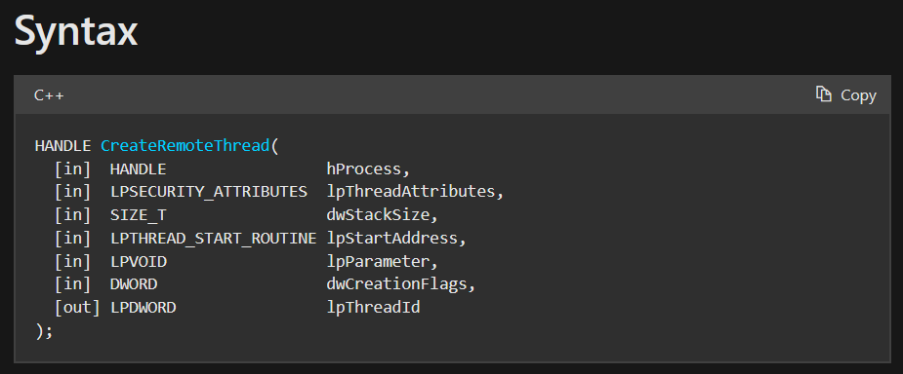903x374 pixels.
Task: Click the C++ language label
Action: point(49,95)
